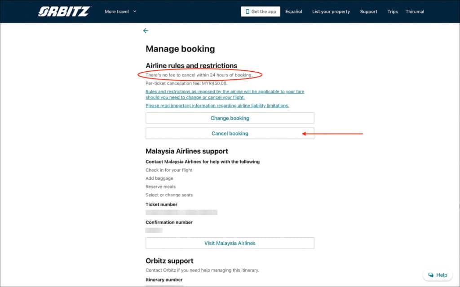Click the phone icon in Get the app
The height and width of the screenshot is (287, 460).
[248, 11]
